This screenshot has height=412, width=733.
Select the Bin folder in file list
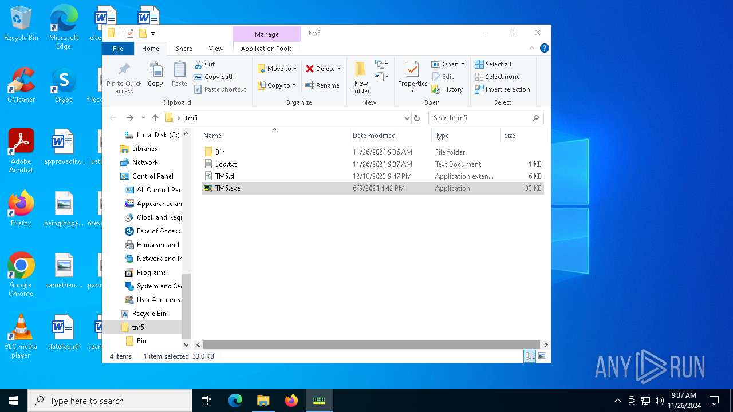(x=372, y=152)
